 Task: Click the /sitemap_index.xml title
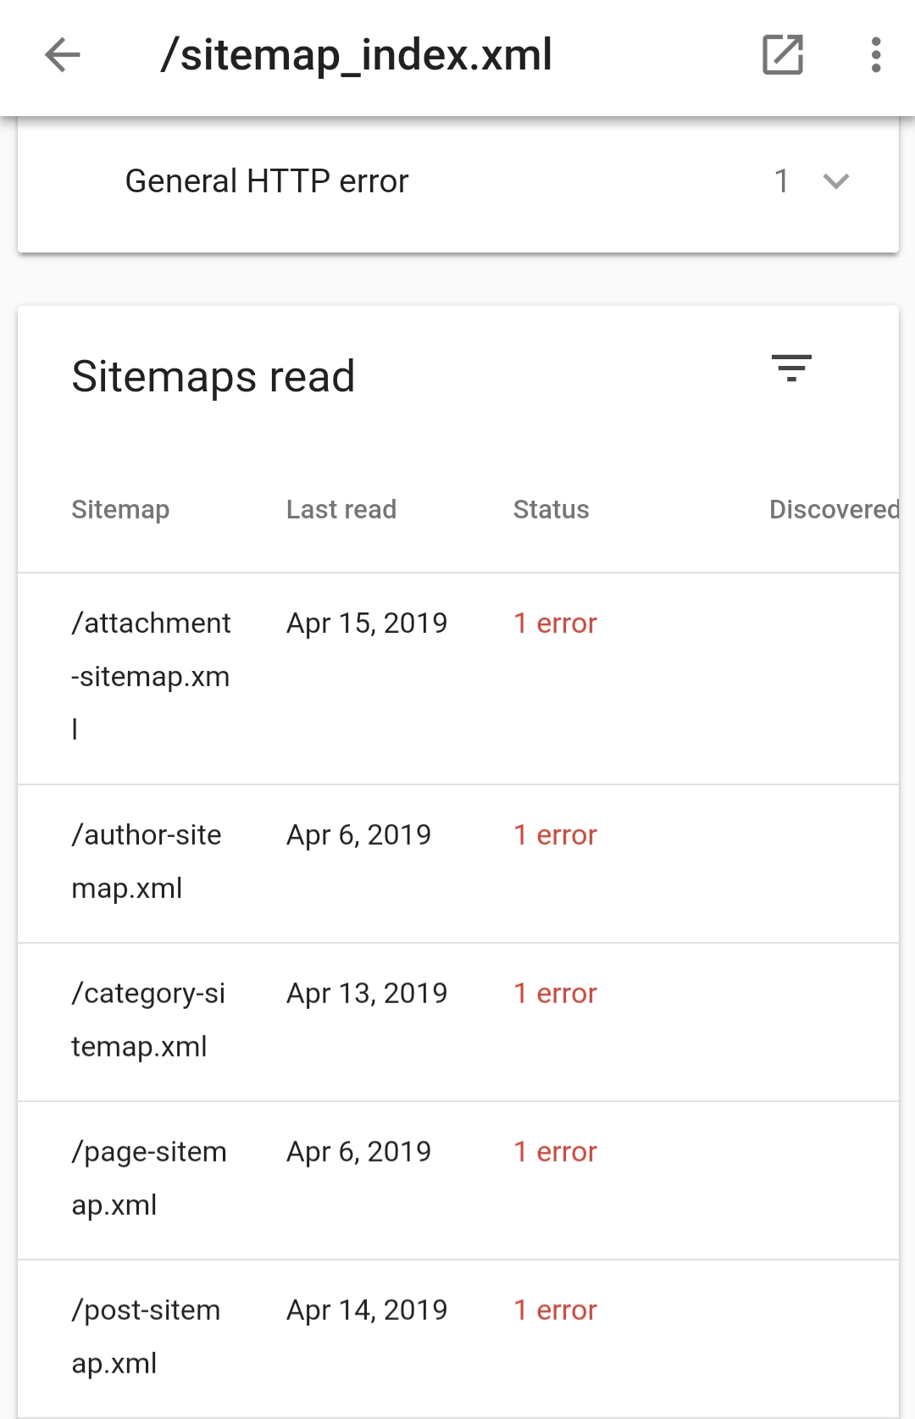pos(356,55)
